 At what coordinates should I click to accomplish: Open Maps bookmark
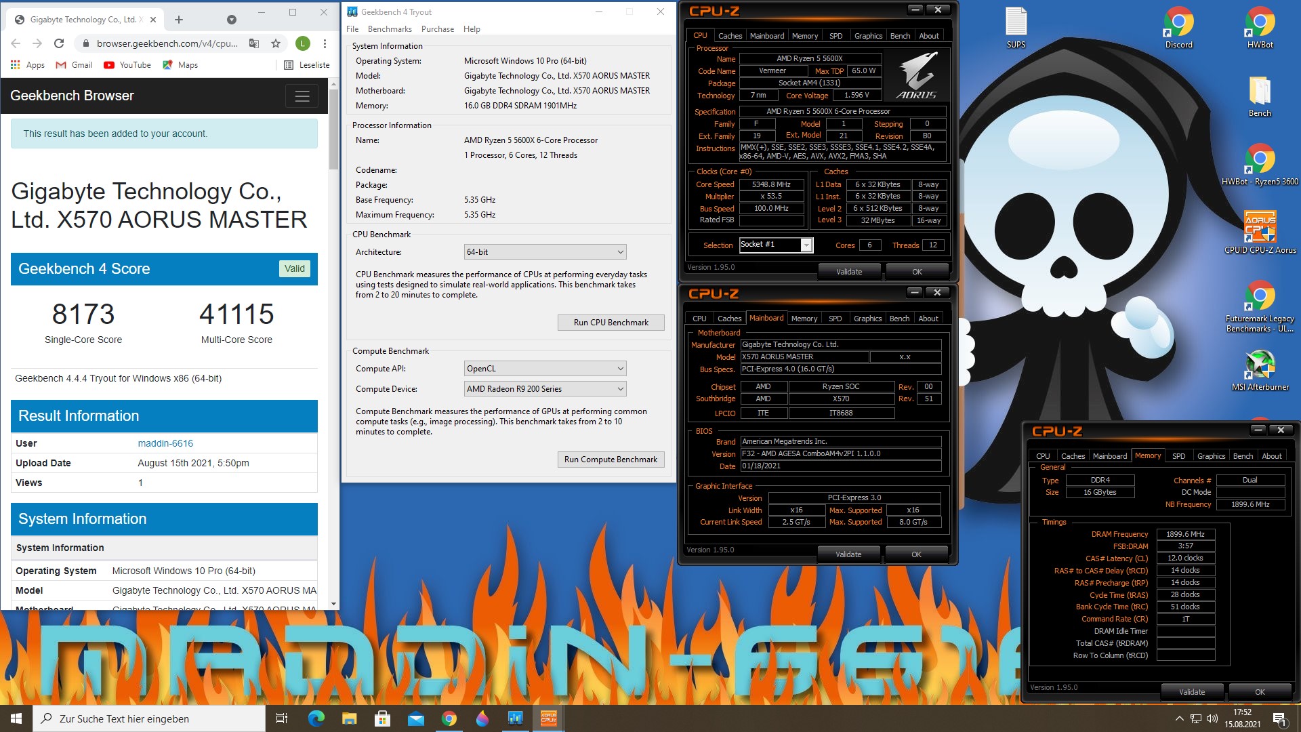(x=180, y=65)
